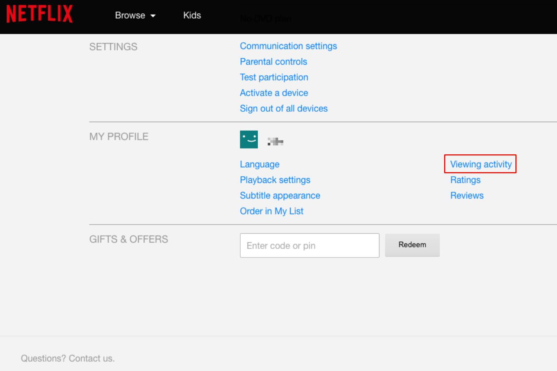The width and height of the screenshot is (557, 371).
Task: Open Parental controls
Action: coord(273,62)
